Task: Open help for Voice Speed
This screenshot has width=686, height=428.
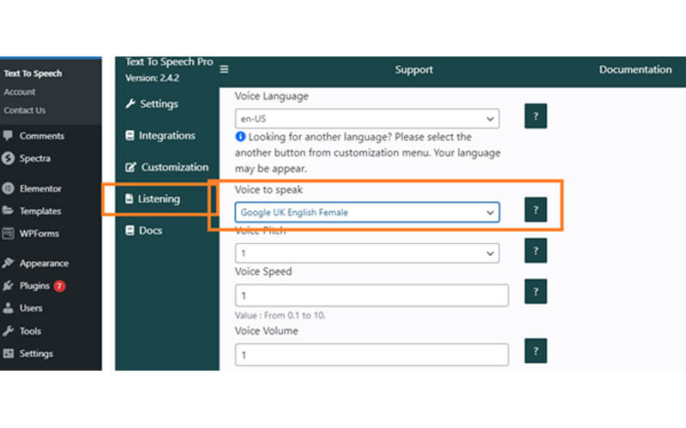Action: tap(535, 291)
